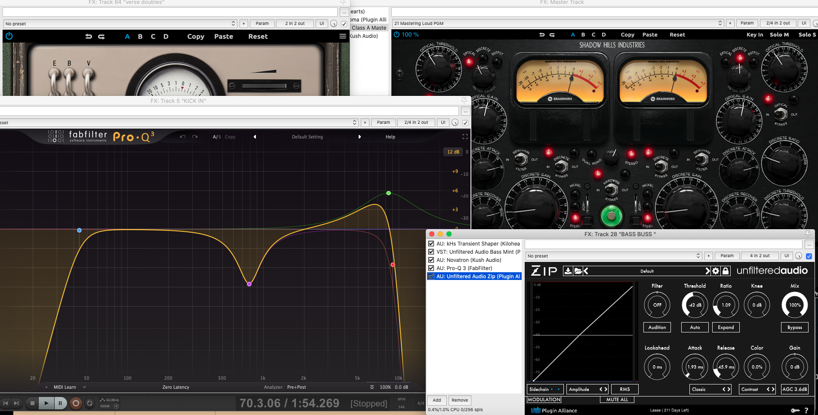The image size is (818, 415).
Task: Toggle the Shadow Hills green center bypass button
Action: pos(611,215)
